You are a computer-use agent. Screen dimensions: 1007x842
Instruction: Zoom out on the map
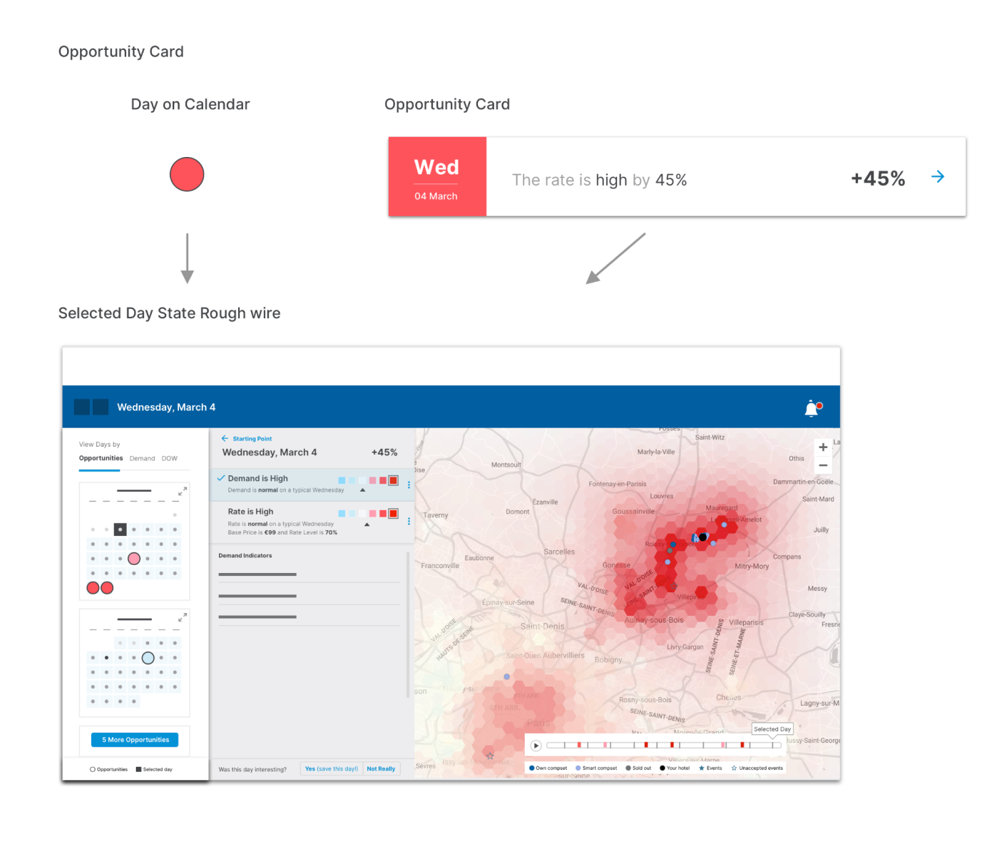tap(823, 465)
